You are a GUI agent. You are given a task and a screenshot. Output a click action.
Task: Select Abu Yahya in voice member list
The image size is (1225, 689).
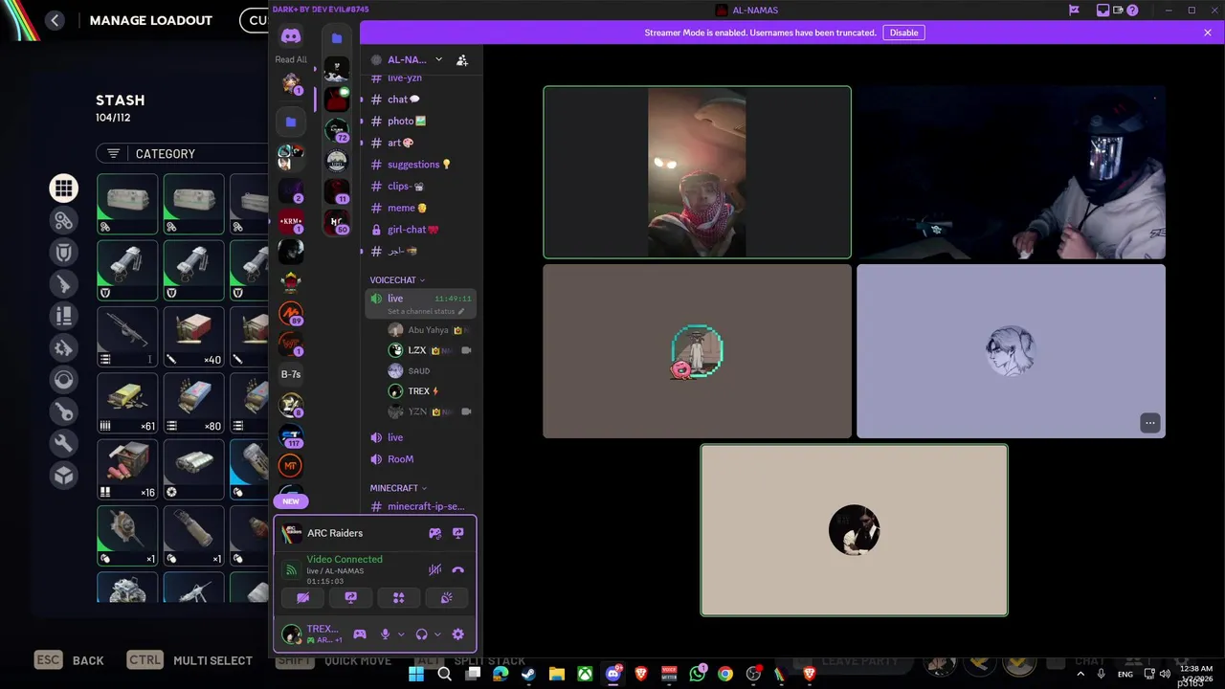pos(429,330)
